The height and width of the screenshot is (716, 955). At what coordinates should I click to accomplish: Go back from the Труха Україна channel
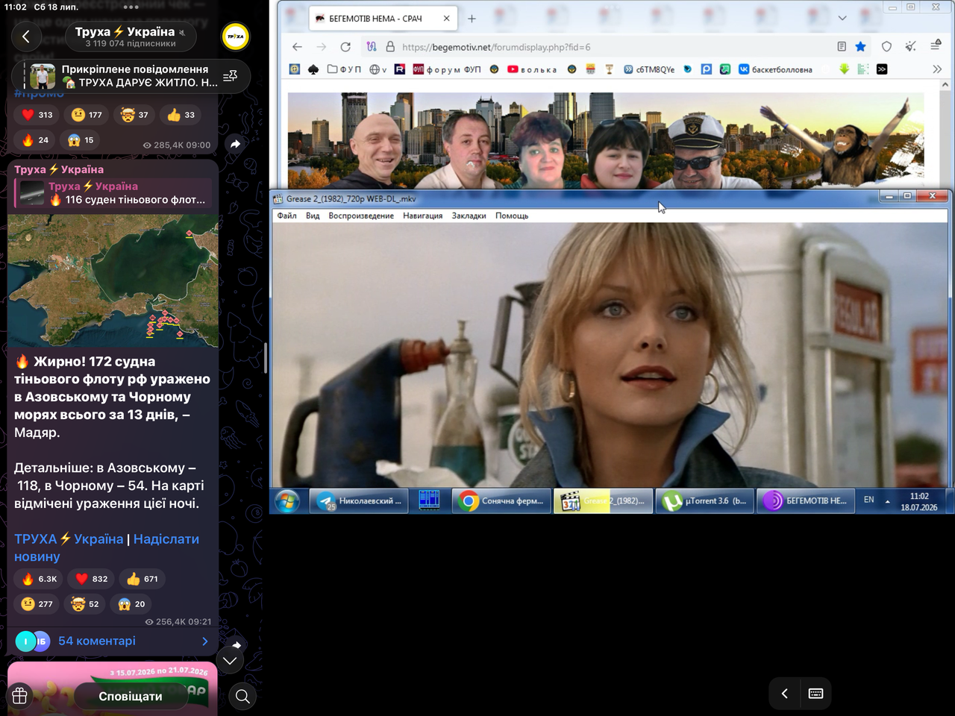[x=26, y=37]
